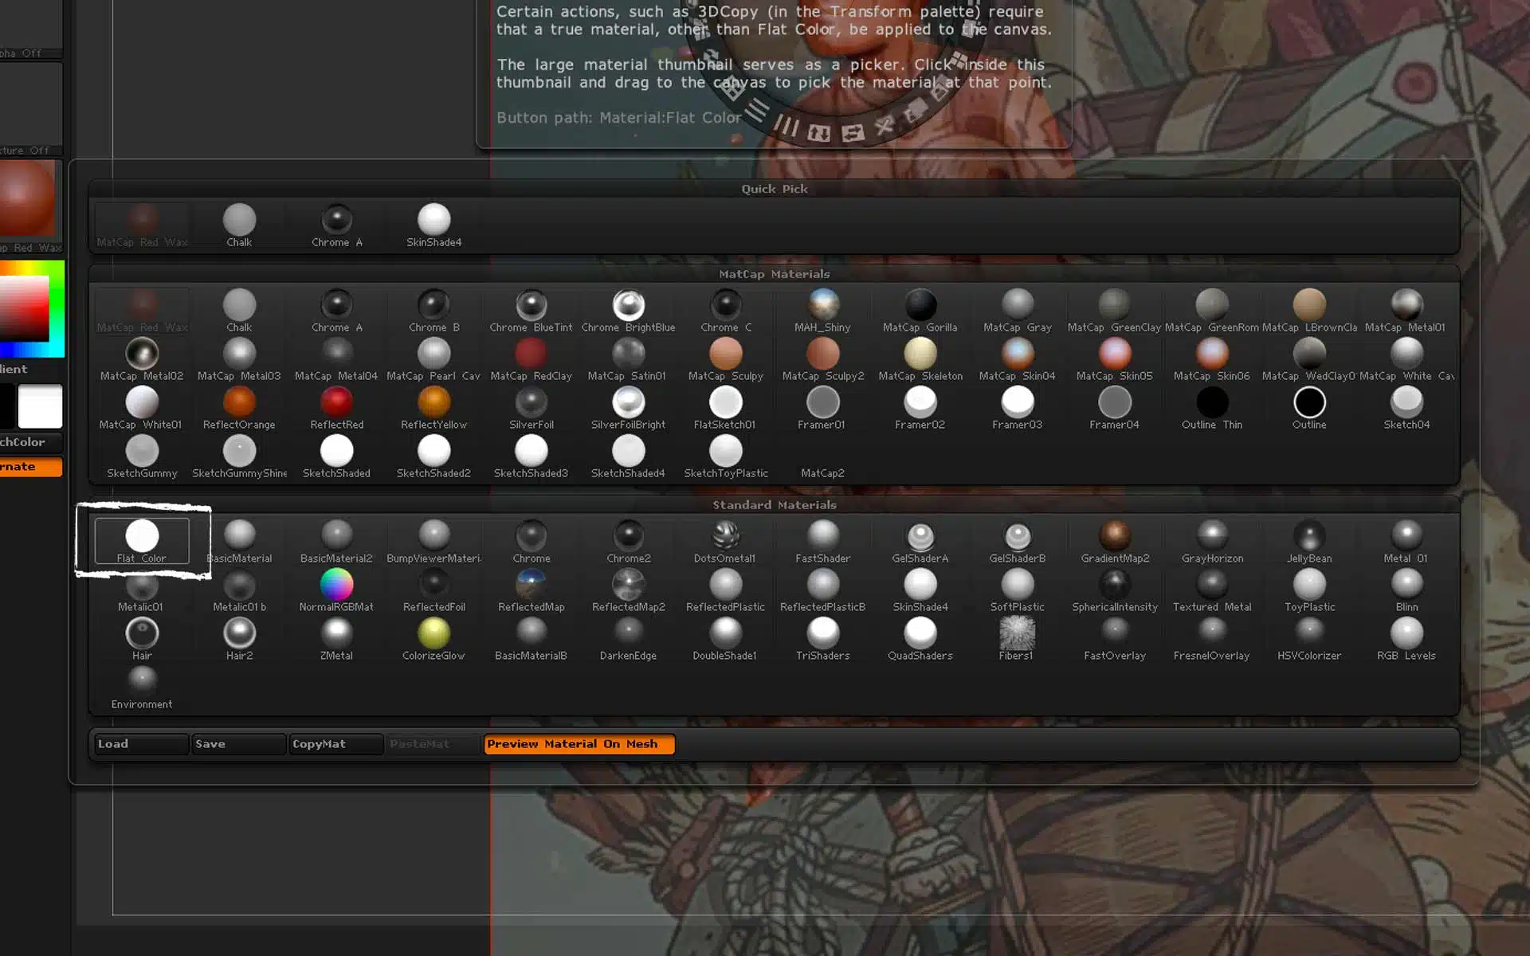
Task: Select MAH_Shiny matcap material
Action: pos(822,305)
